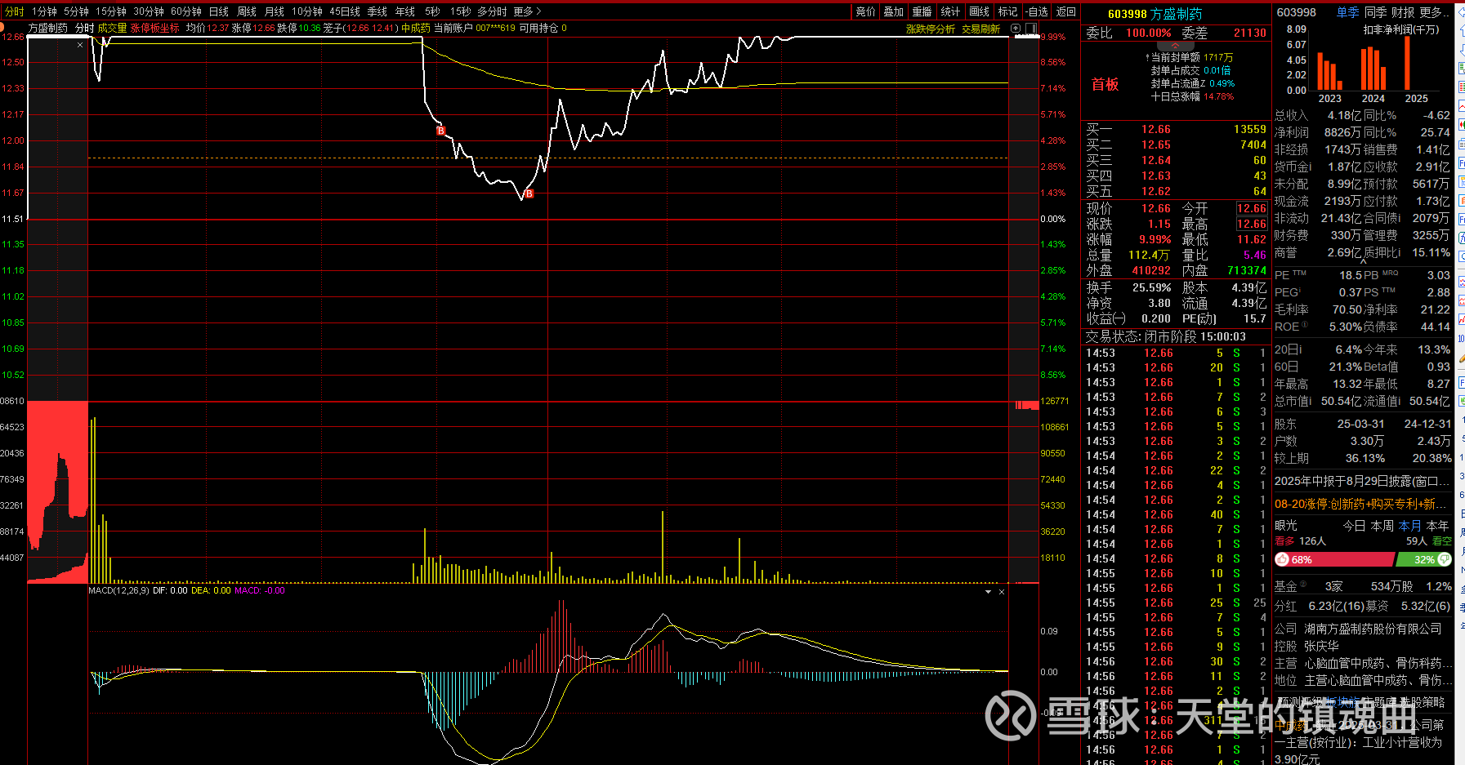The image size is (1465, 765).
Task: Click the 统计 statistics button
Action: (951, 11)
